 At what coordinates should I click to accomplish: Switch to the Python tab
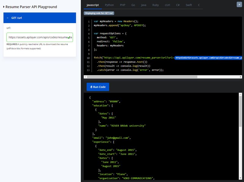point(109,5)
